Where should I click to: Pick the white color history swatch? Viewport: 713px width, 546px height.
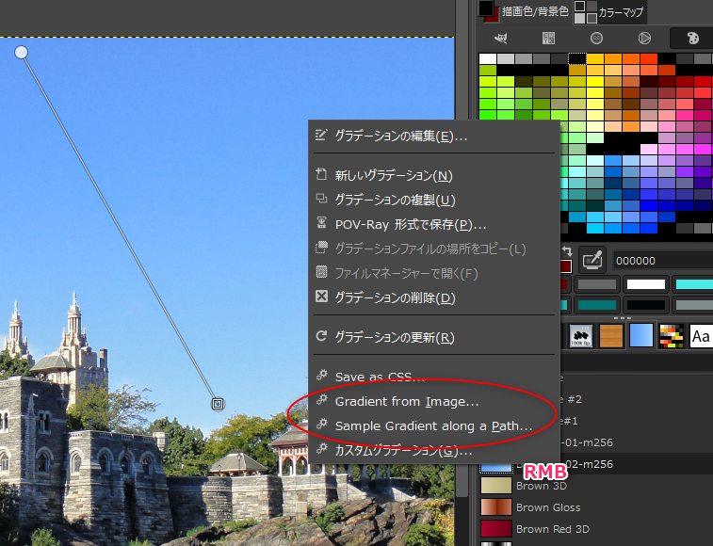point(645,284)
